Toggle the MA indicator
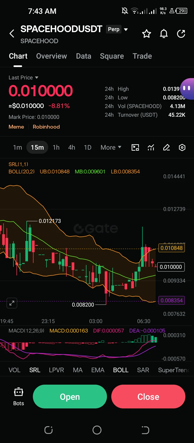This screenshot has width=194, height=443. (78, 370)
